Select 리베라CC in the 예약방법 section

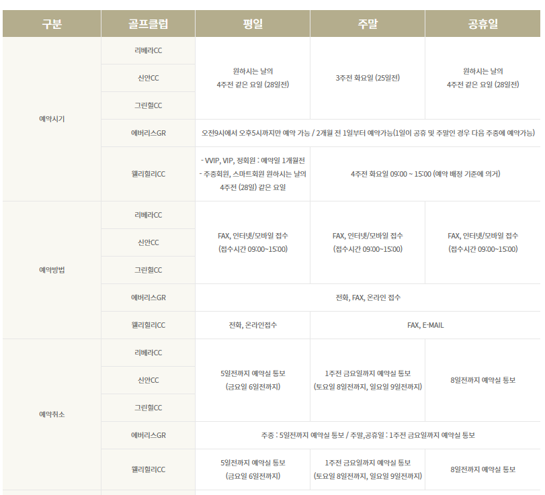click(x=148, y=215)
